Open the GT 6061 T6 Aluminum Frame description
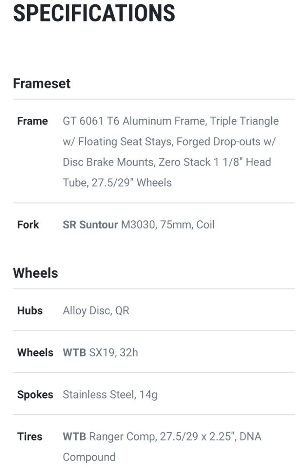Viewport: 308px width, 473px height. tap(171, 152)
